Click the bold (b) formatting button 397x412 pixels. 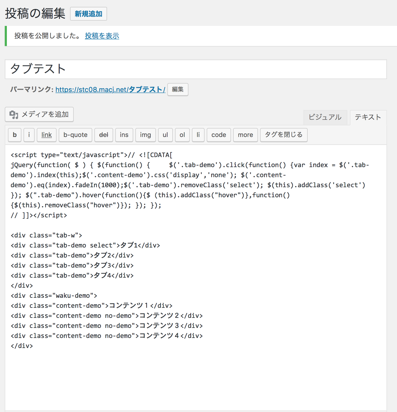[x=15, y=135]
